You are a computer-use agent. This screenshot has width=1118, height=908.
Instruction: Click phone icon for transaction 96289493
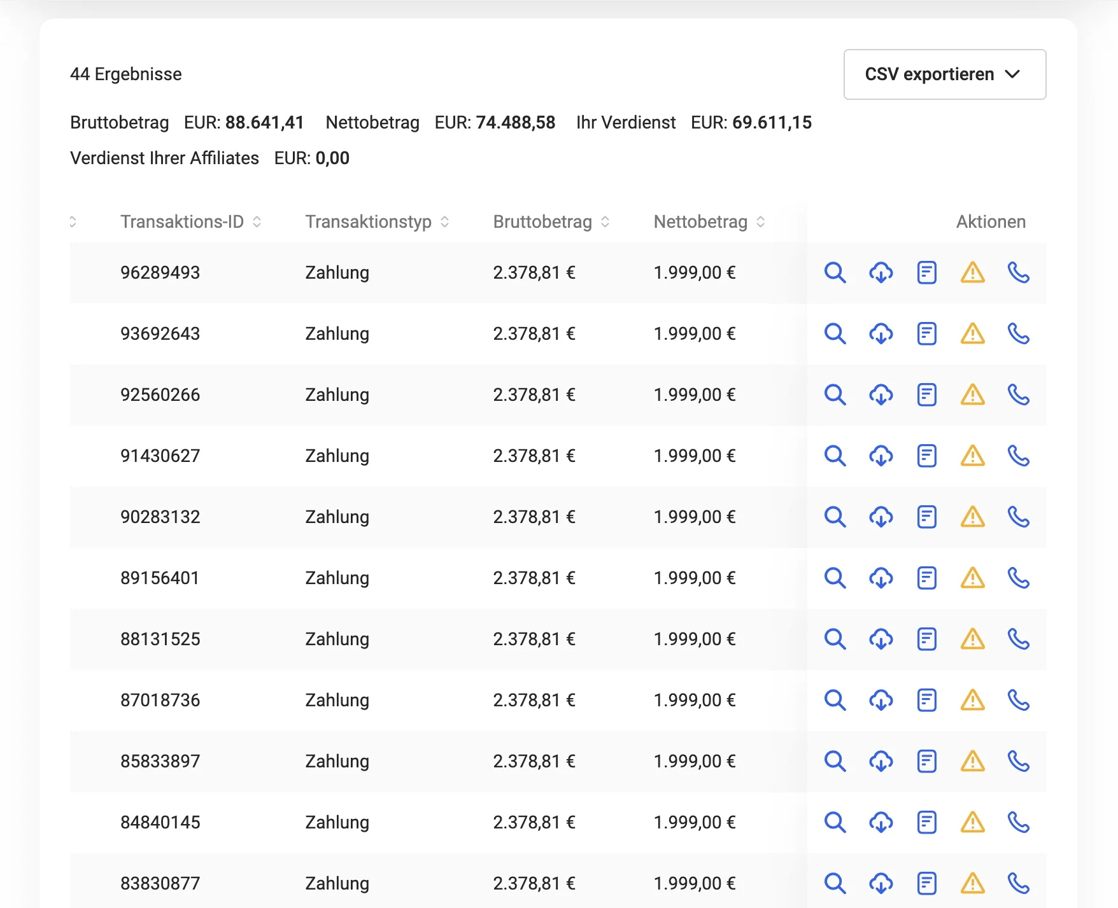point(1018,272)
